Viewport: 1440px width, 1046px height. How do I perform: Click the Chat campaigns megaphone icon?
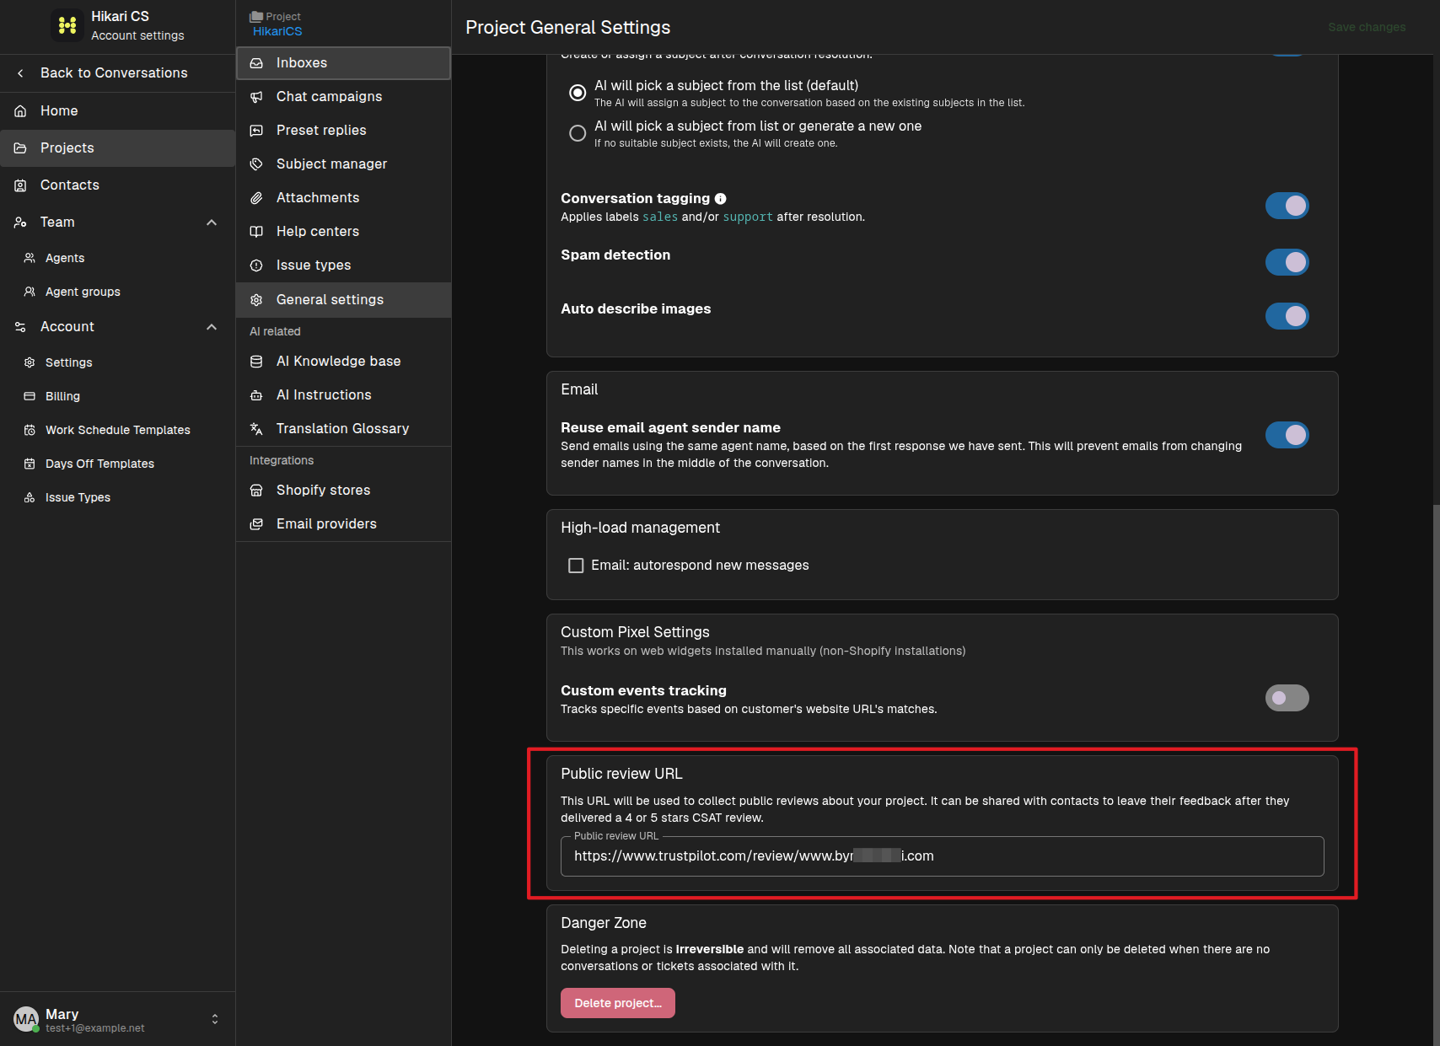[256, 97]
